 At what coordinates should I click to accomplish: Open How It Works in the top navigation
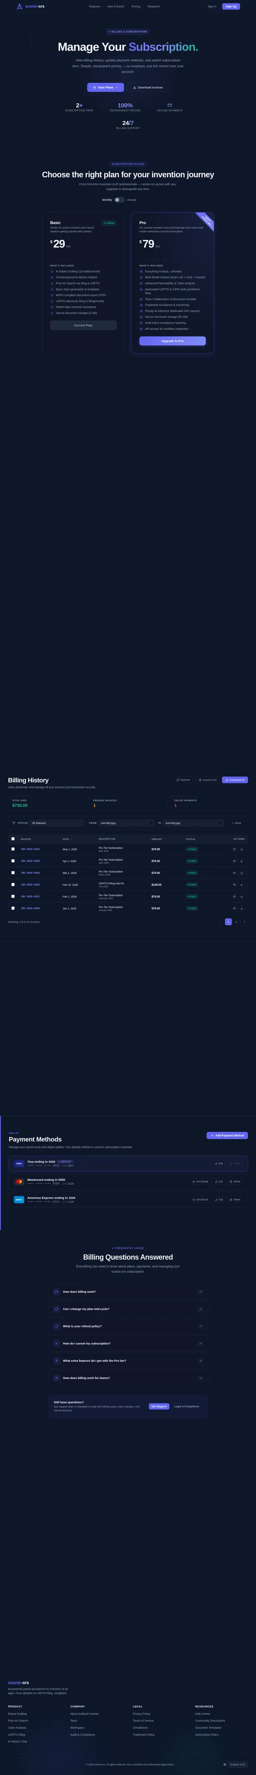116,6
